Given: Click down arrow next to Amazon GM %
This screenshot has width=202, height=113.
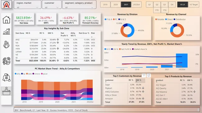Looking at the screenshot, I should [143, 98].
